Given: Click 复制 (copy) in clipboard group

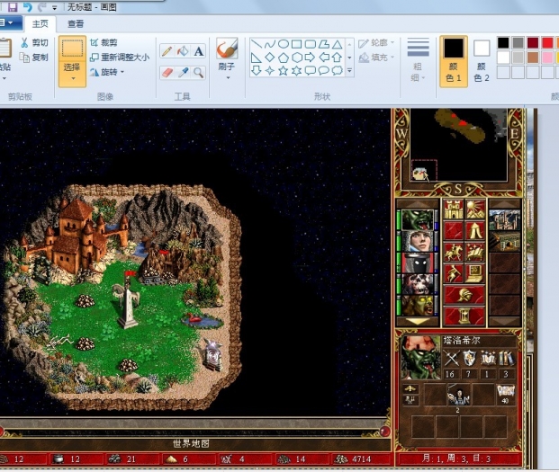Looking at the screenshot, I should (34, 57).
